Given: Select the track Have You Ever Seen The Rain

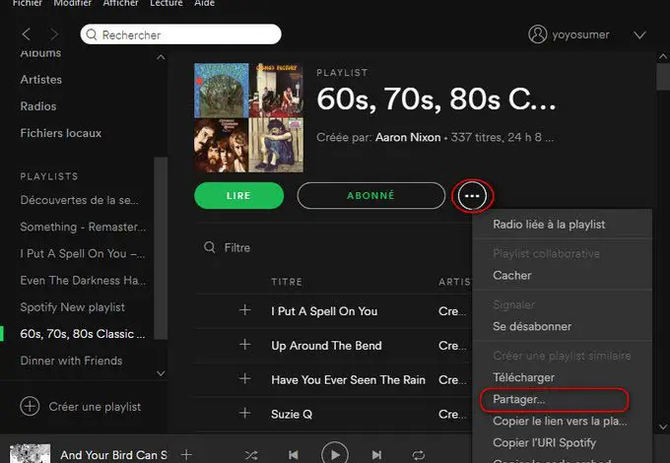Looking at the screenshot, I should [348, 379].
